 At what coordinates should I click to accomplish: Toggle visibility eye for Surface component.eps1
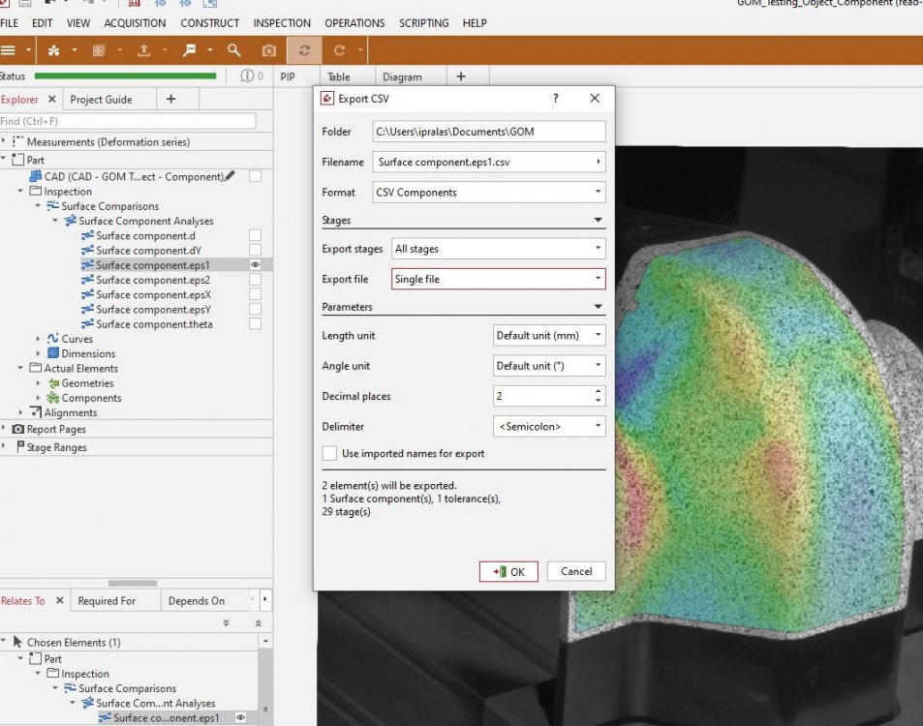(255, 264)
